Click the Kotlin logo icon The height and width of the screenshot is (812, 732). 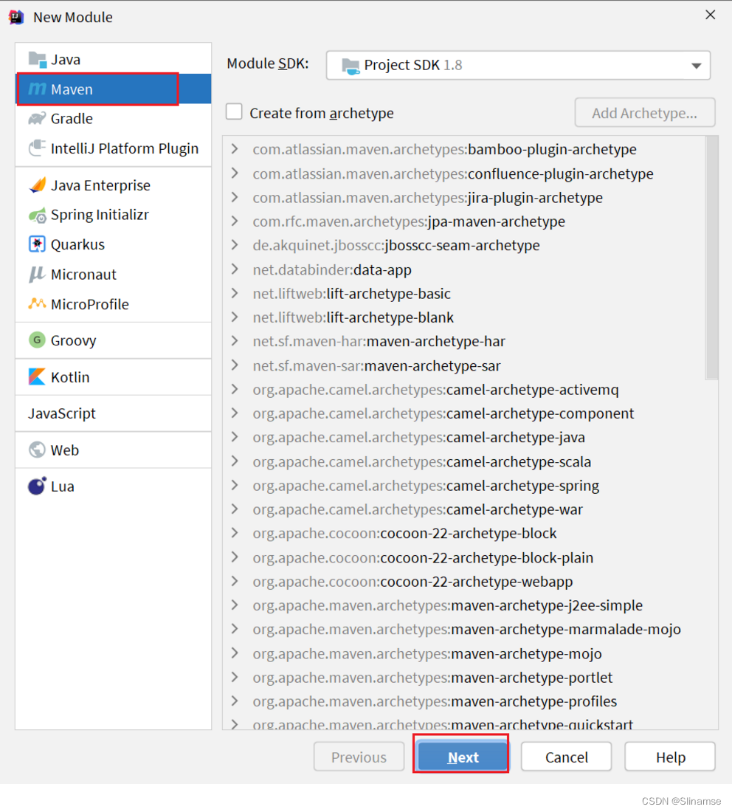click(37, 376)
